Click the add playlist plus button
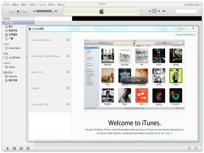Screen dimensions: 204x153 tap(8, 149)
